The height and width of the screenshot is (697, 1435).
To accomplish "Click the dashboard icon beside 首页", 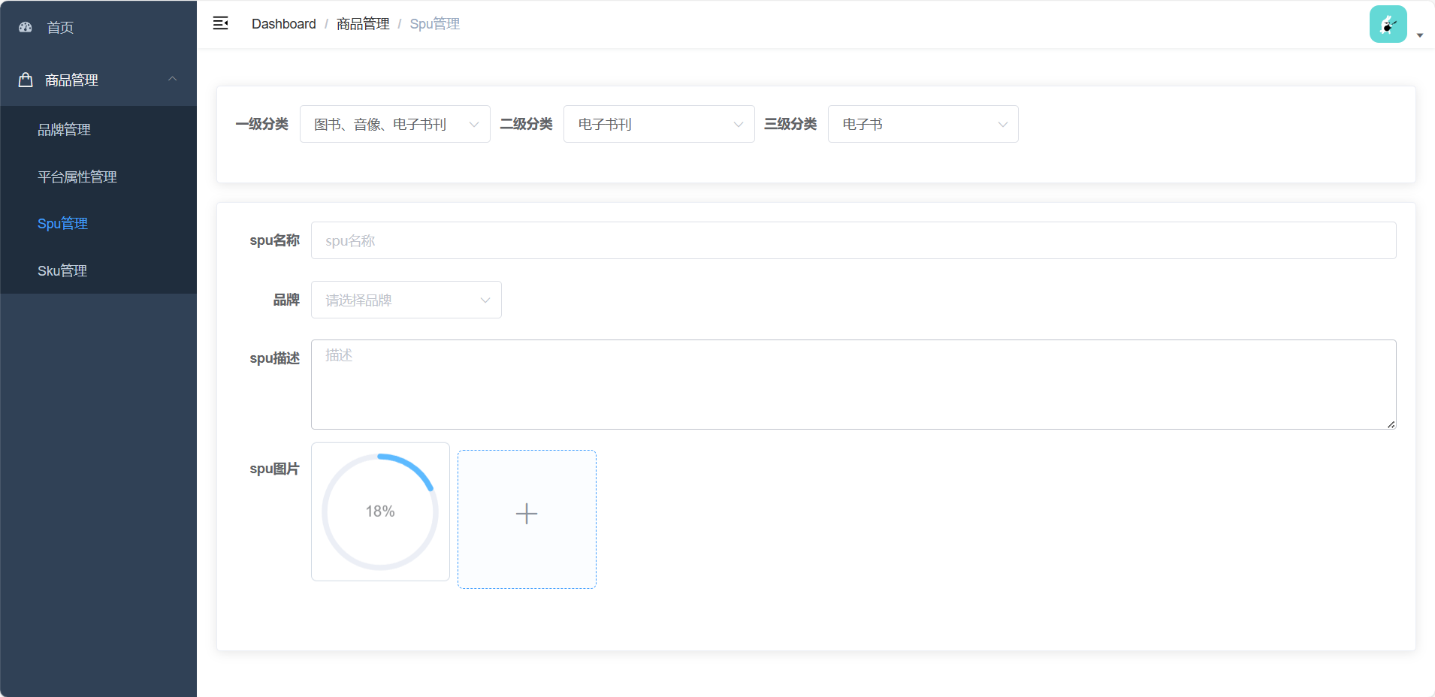I will 25,27.
